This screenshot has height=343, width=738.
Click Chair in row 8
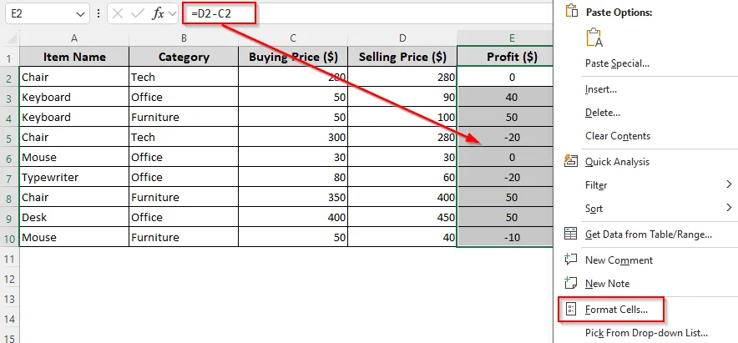coord(74,197)
